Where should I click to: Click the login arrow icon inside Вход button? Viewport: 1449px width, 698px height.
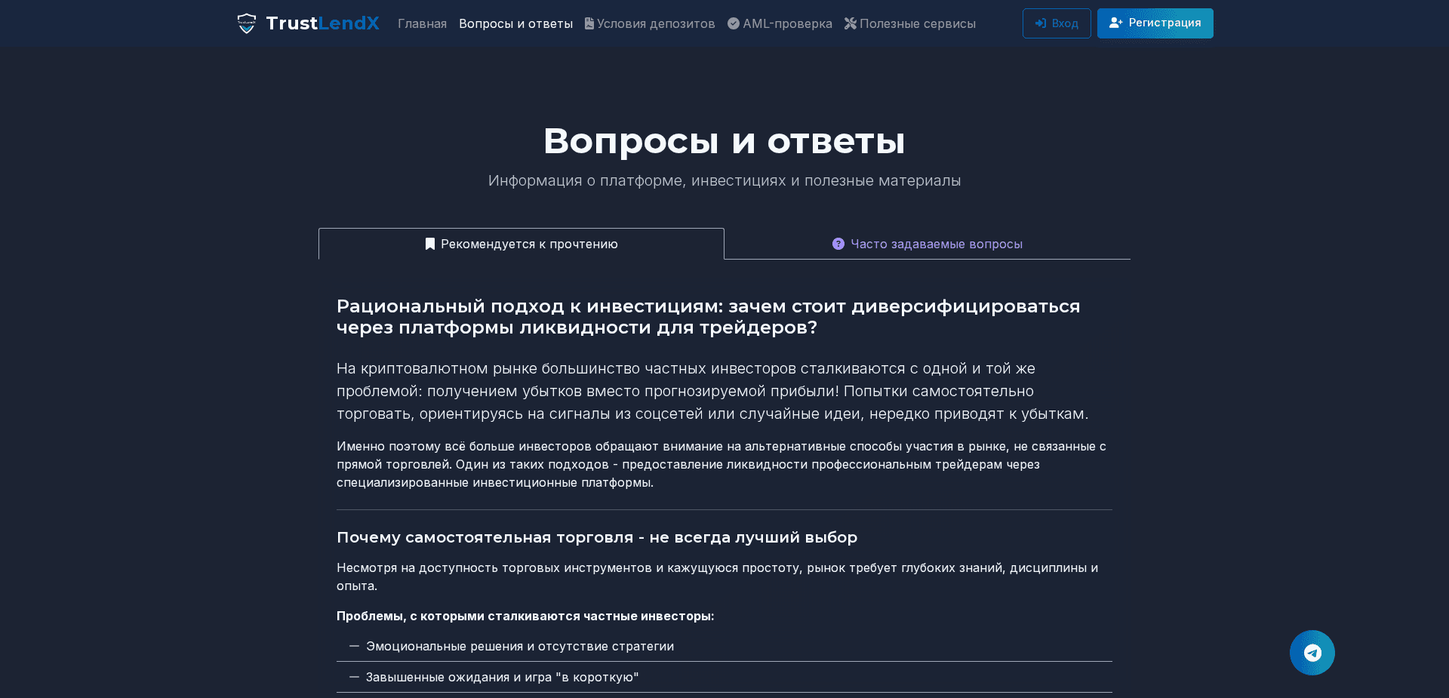(1040, 23)
